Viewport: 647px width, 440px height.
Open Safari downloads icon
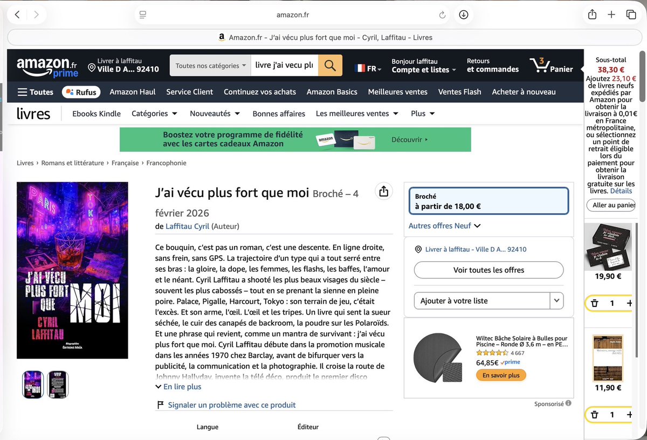(463, 15)
